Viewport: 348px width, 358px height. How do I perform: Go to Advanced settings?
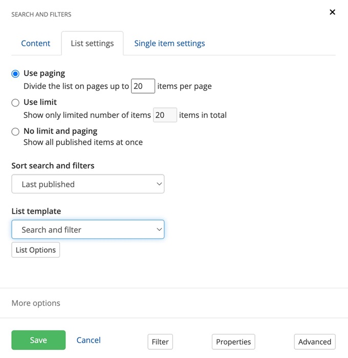(x=315, y=342)
